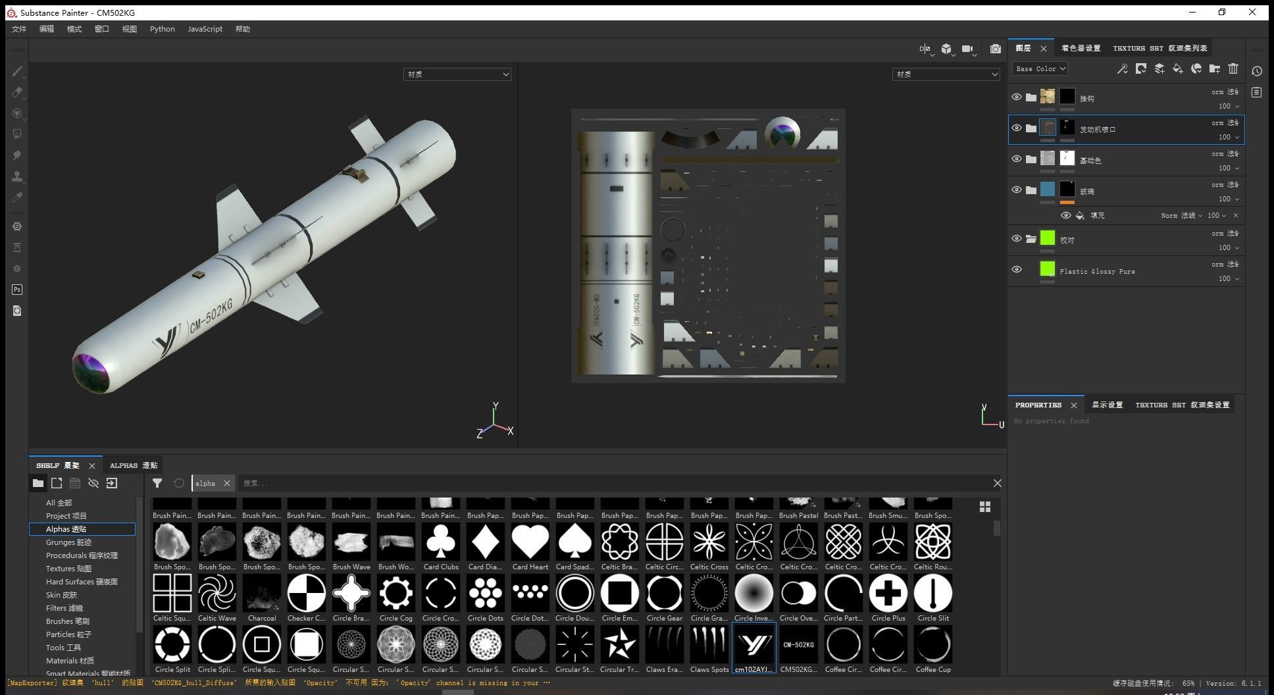Image resolution: width=1274 pixels, height=695 pixels.
Task: Hide the 玻璃 layer folder
Action: tap(1017, 190)
